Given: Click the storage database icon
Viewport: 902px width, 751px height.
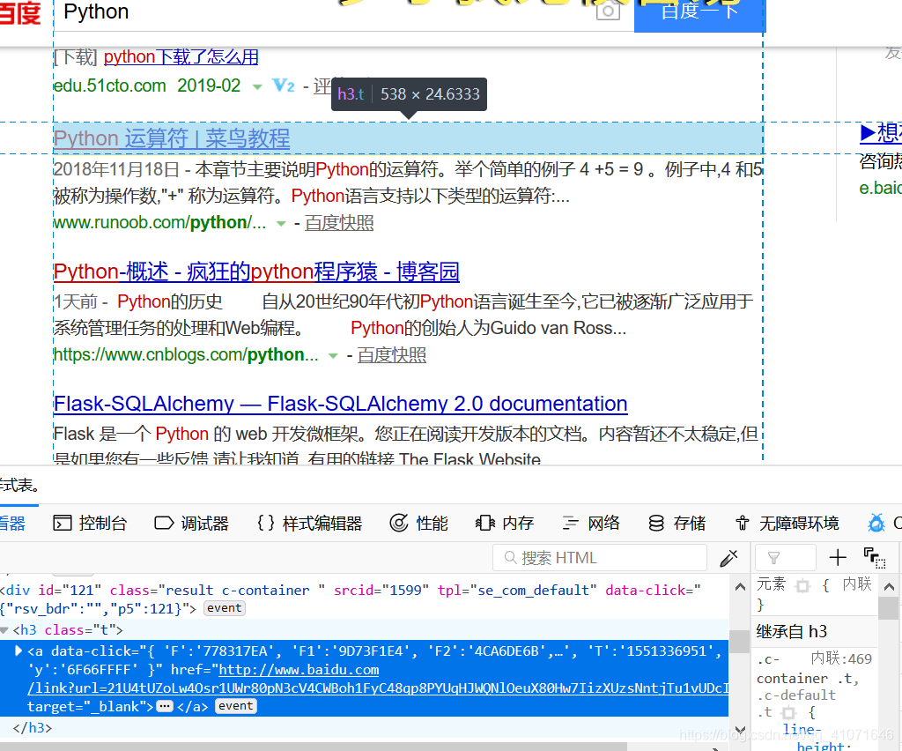Looking at the screenshot, I should point(656,523).
